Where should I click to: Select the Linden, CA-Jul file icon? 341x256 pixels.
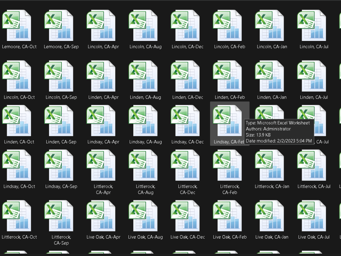tap(312, 76)
